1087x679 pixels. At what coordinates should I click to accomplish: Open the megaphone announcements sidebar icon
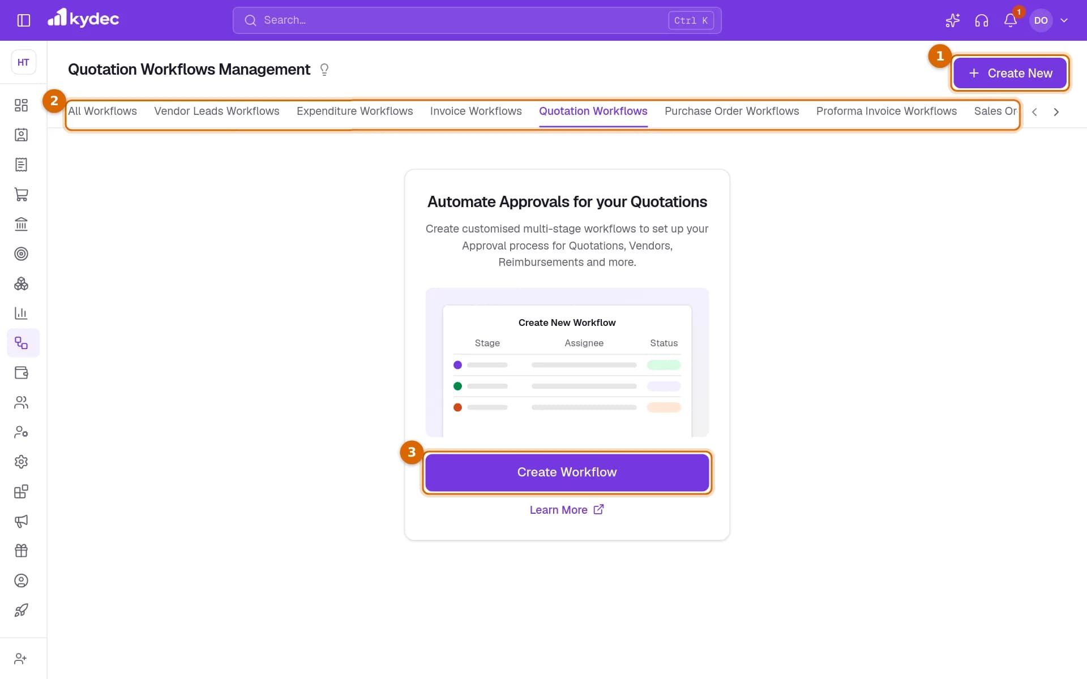click(21, 521)
